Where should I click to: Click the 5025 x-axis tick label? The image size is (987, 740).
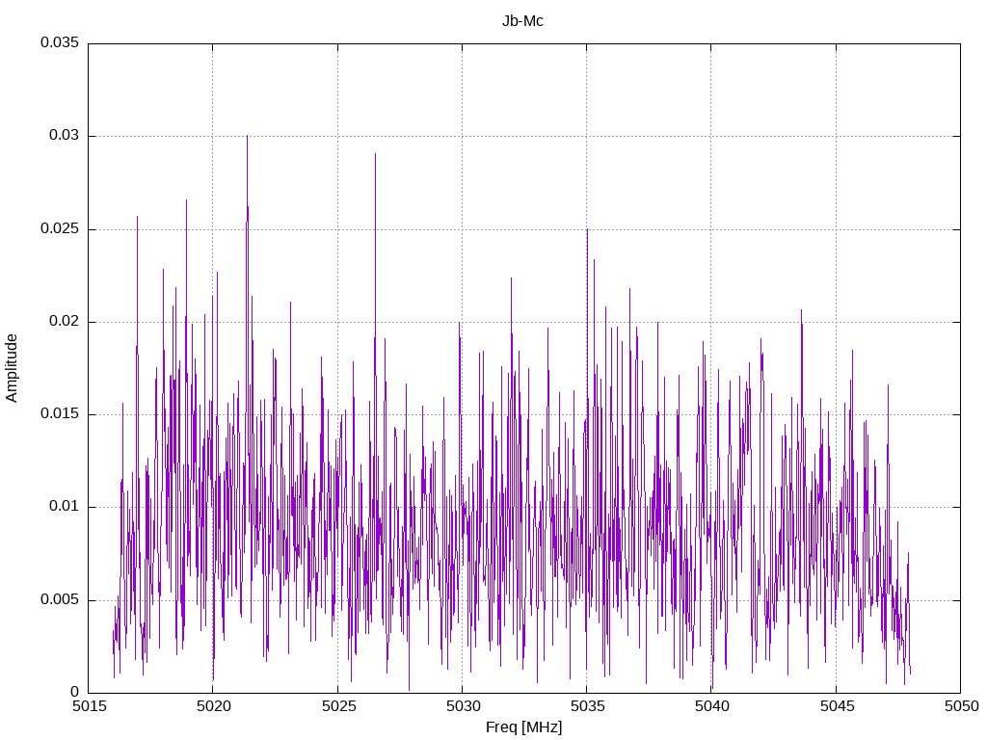pyautogui.click(x=338, y=706)
